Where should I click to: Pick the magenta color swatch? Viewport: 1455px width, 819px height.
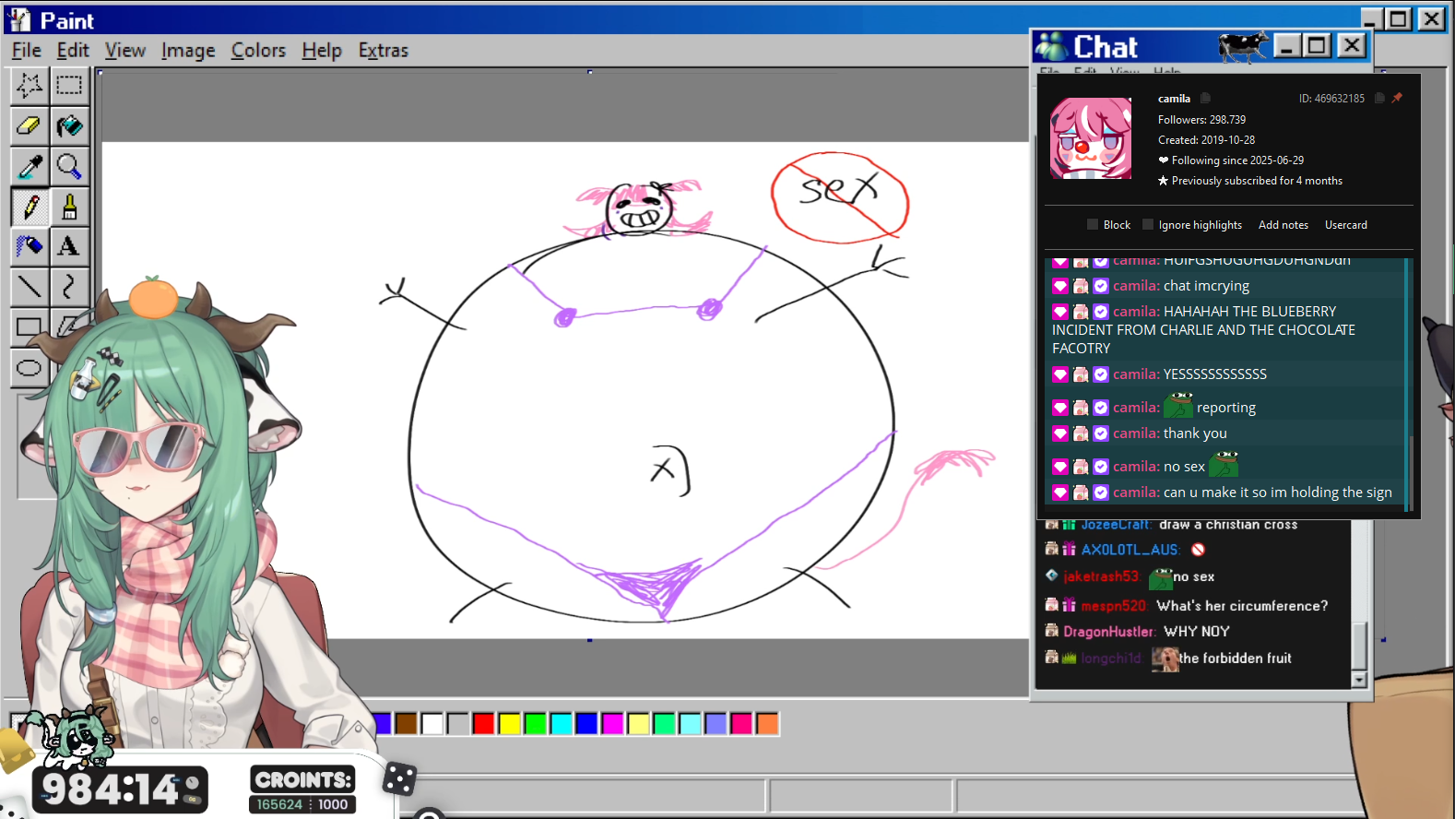612,724
